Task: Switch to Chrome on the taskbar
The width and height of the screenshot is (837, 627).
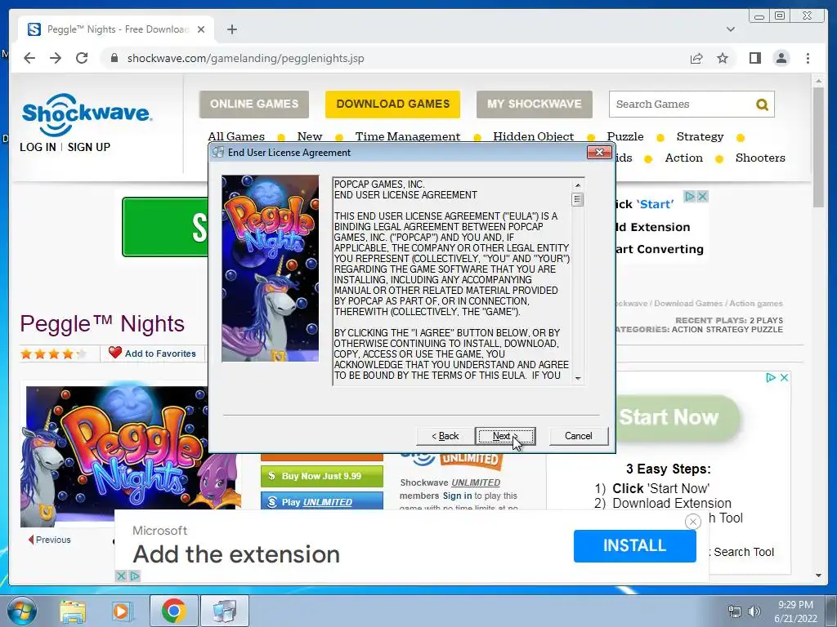Action: pos(174,611)
